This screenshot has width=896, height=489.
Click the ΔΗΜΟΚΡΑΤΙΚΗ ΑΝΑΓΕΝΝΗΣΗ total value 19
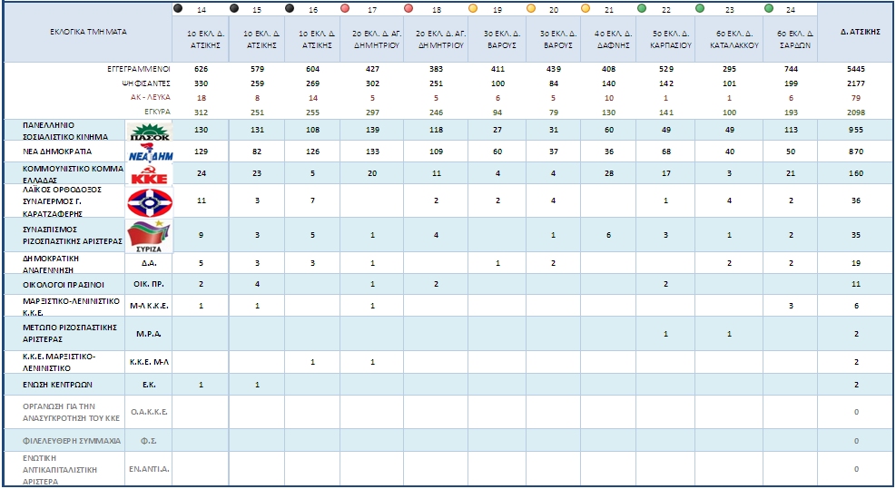click(x=855, y=263)
